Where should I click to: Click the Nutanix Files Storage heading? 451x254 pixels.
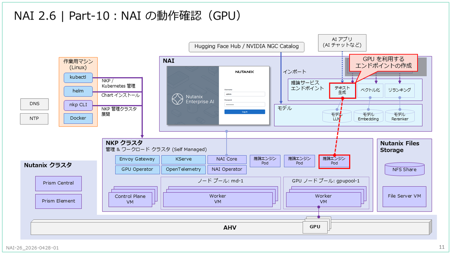pyautogui.click(x=400, y=147)
